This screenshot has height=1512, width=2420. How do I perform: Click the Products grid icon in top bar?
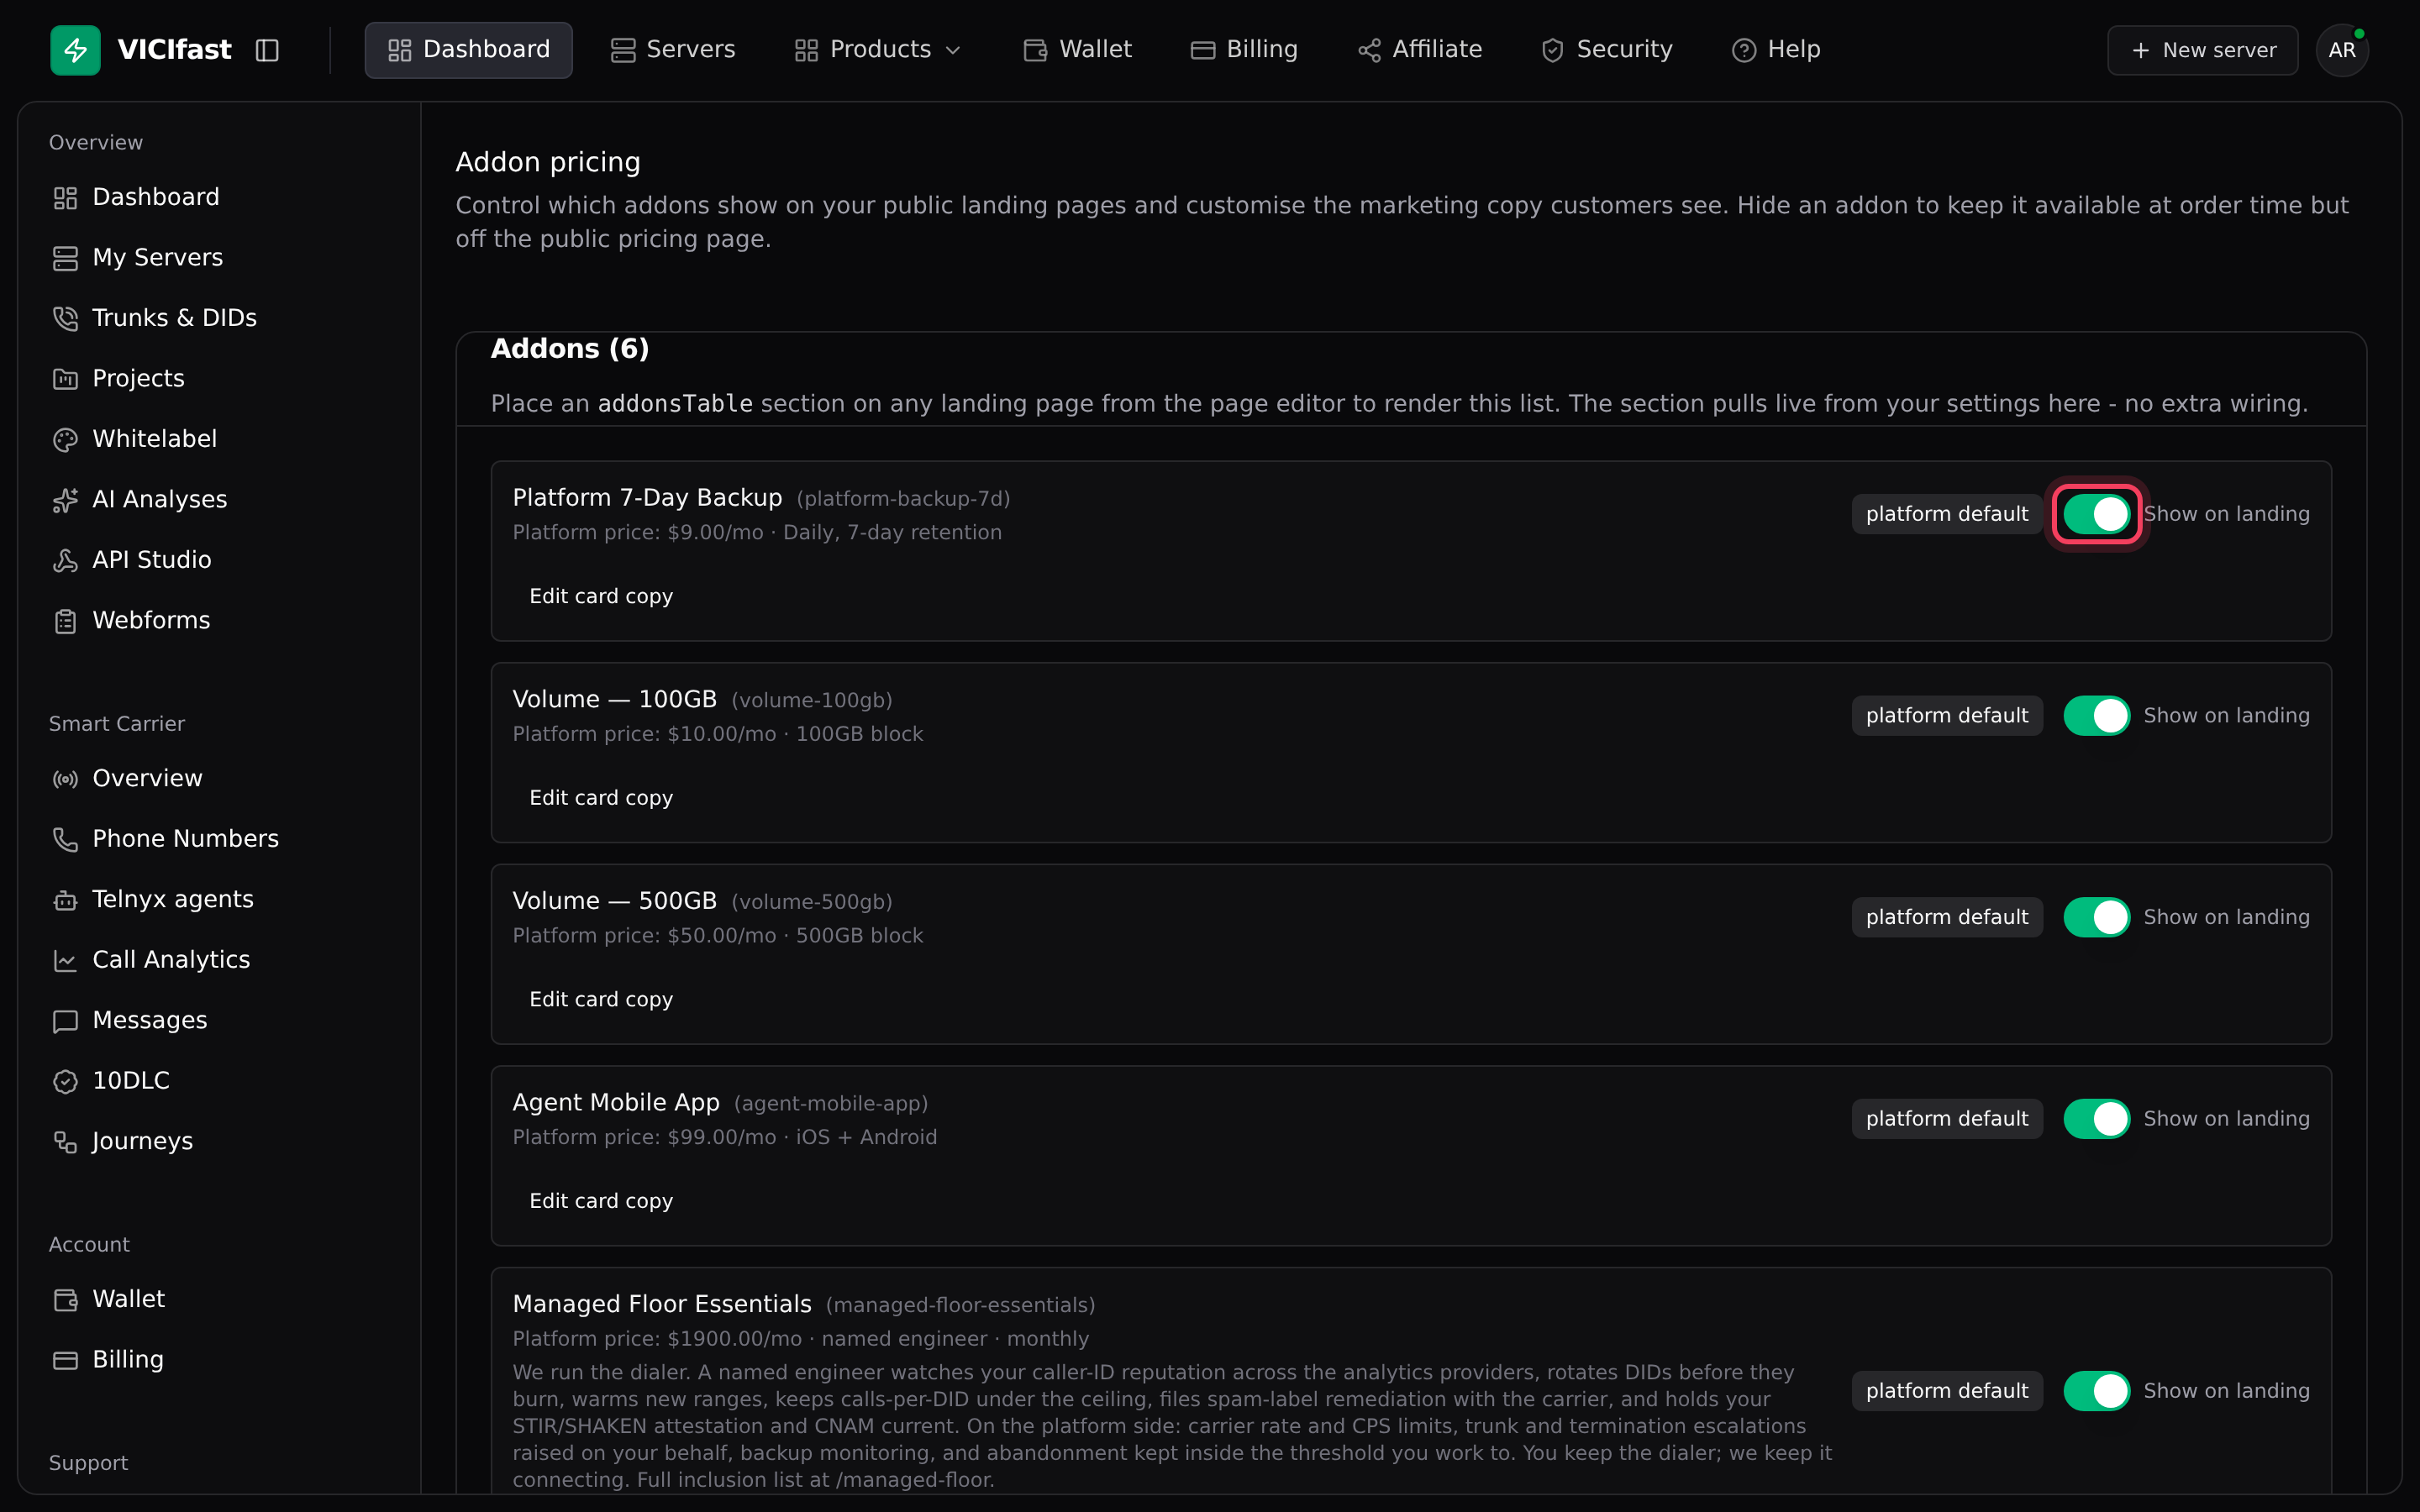pos(806,50)
